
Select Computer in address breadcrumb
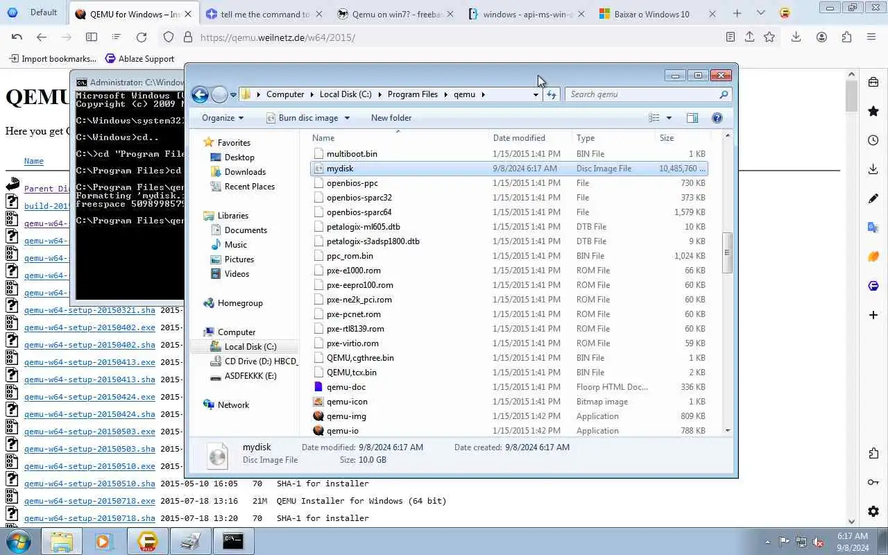285,94
